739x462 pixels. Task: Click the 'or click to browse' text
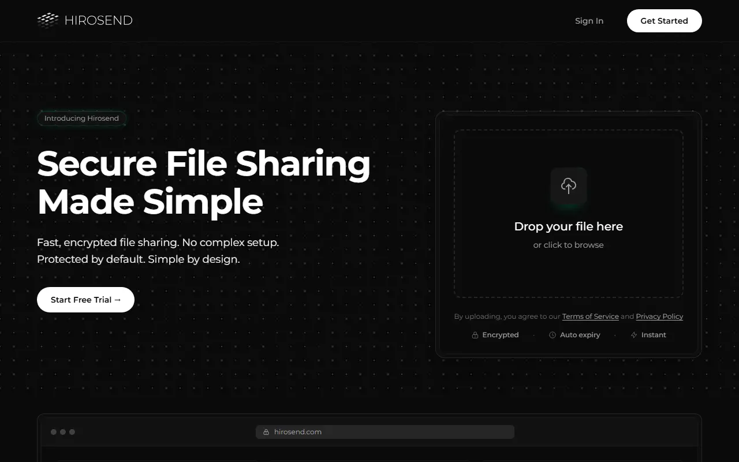tap(569, 245)
